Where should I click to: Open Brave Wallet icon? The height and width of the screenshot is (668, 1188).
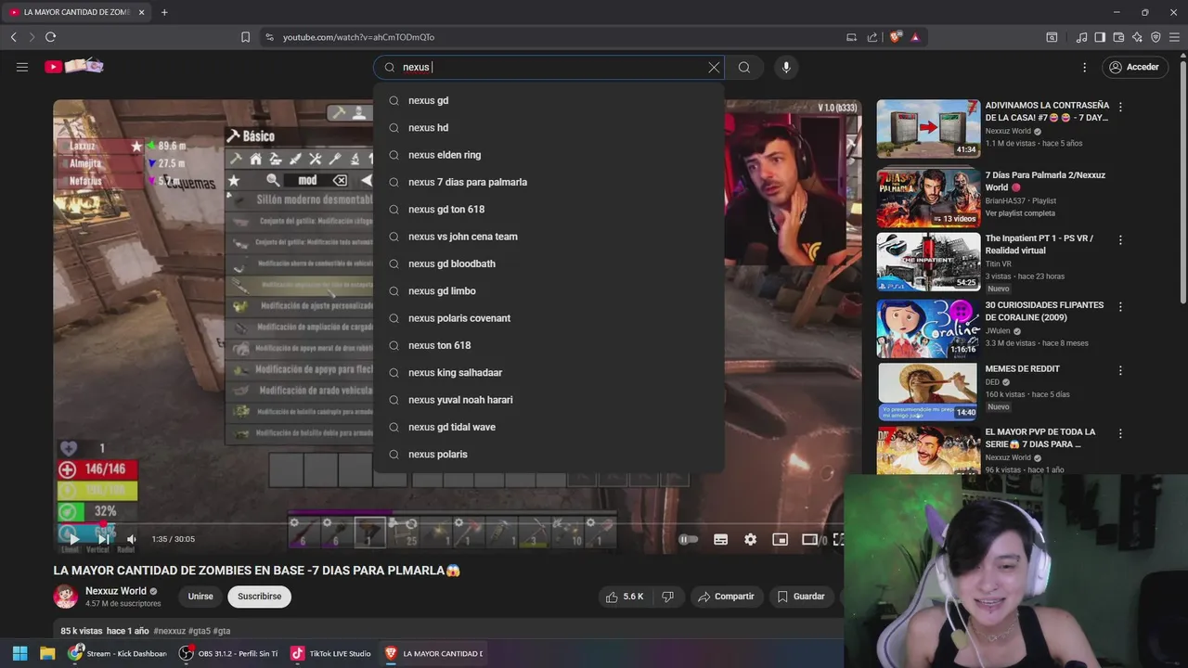(x=1118, y=37)
